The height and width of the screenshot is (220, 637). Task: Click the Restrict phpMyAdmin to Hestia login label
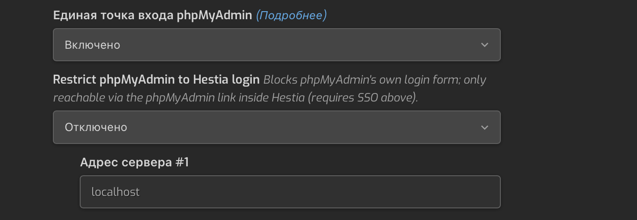[x=156, y=80]
